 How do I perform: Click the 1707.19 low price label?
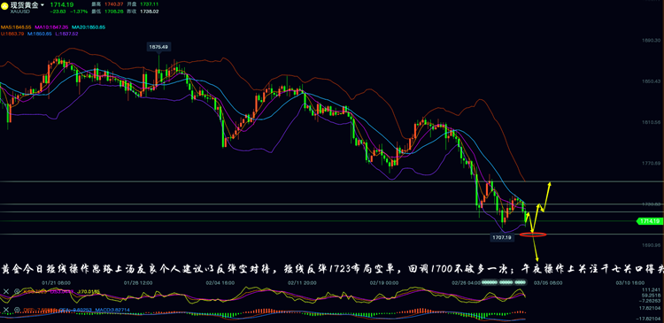(x=502, y=237)
